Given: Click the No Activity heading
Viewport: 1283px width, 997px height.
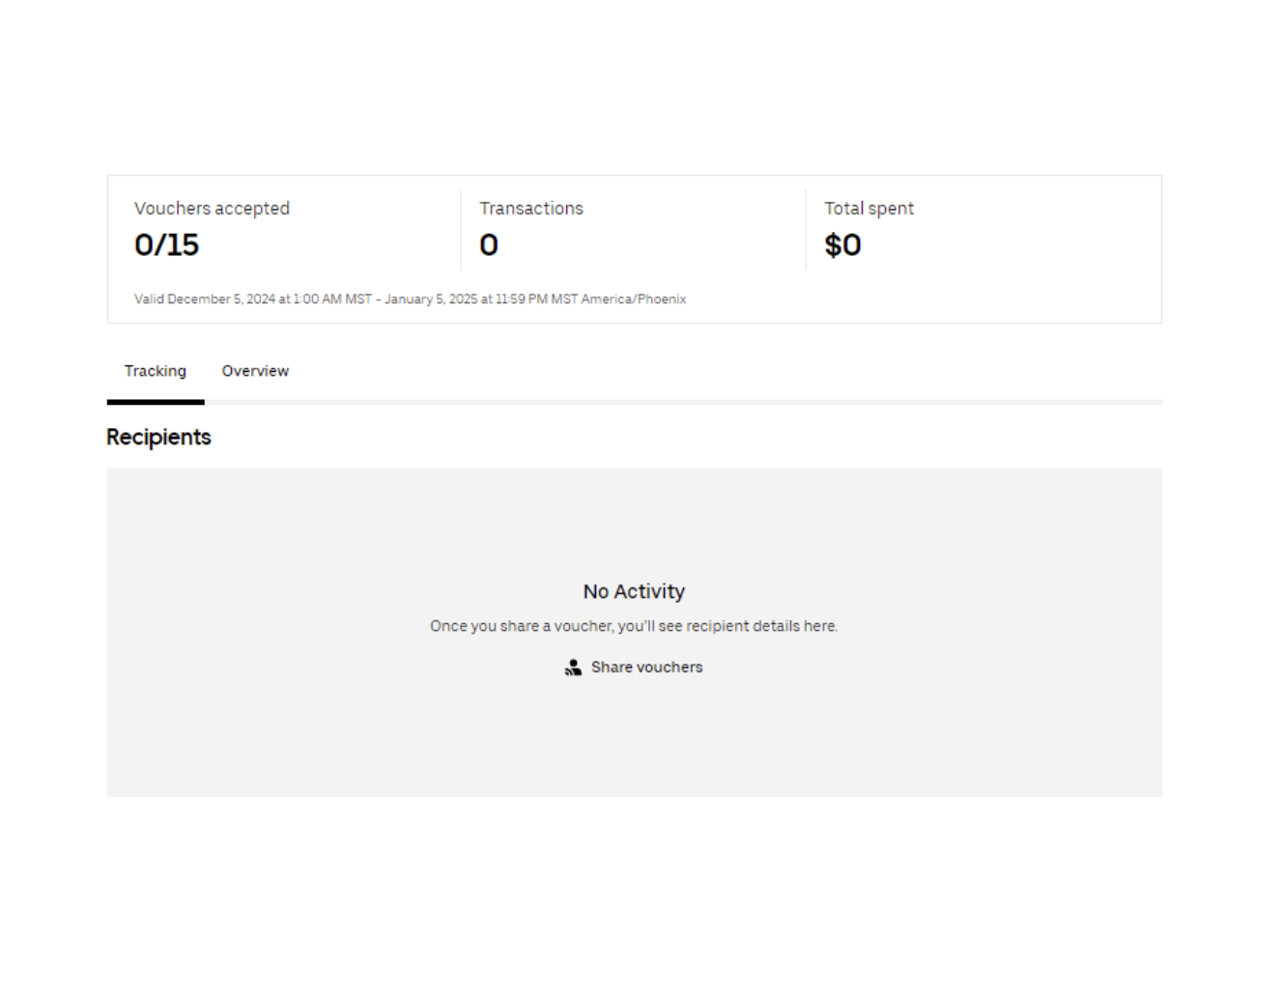Looking at the screenshot, I should pos(634,591).
